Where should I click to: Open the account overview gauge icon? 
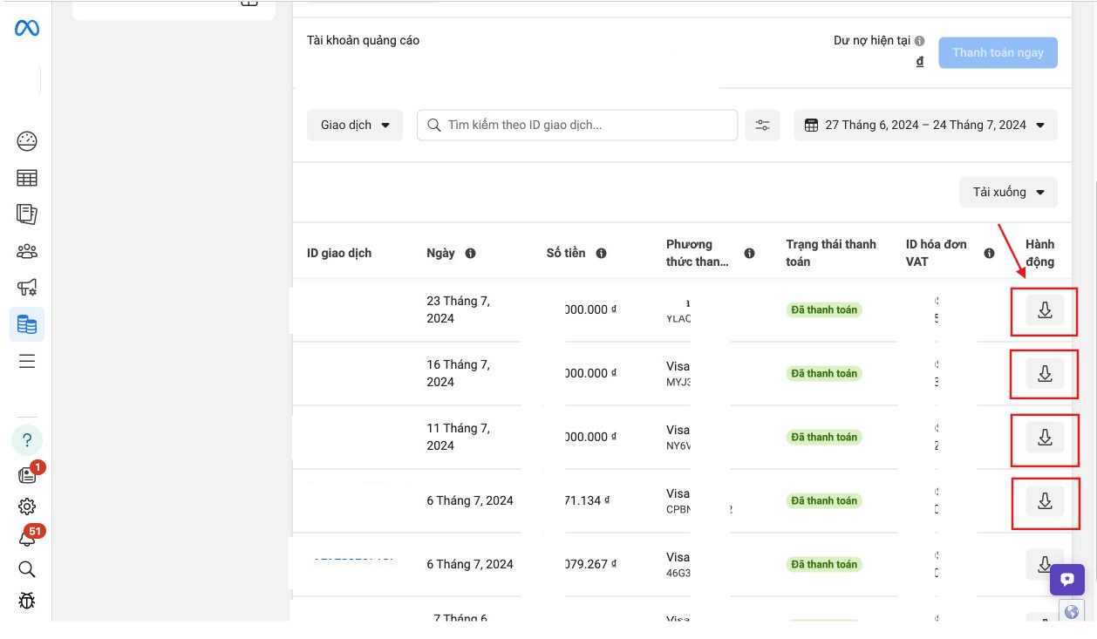(x=27, y=141)
